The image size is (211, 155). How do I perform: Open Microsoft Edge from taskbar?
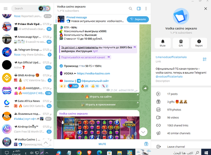pyautogui.click(x=99, y=152)
